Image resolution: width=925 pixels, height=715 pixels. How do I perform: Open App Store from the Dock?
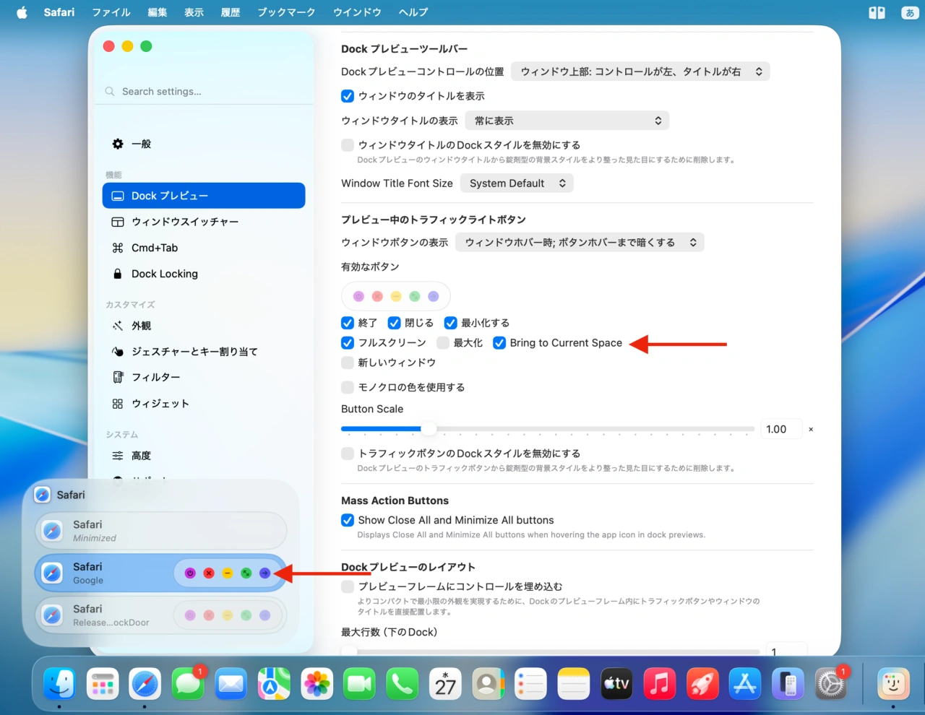tap(745, 683)
